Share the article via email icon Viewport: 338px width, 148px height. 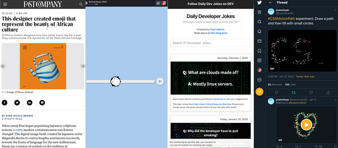pos(42,103)
